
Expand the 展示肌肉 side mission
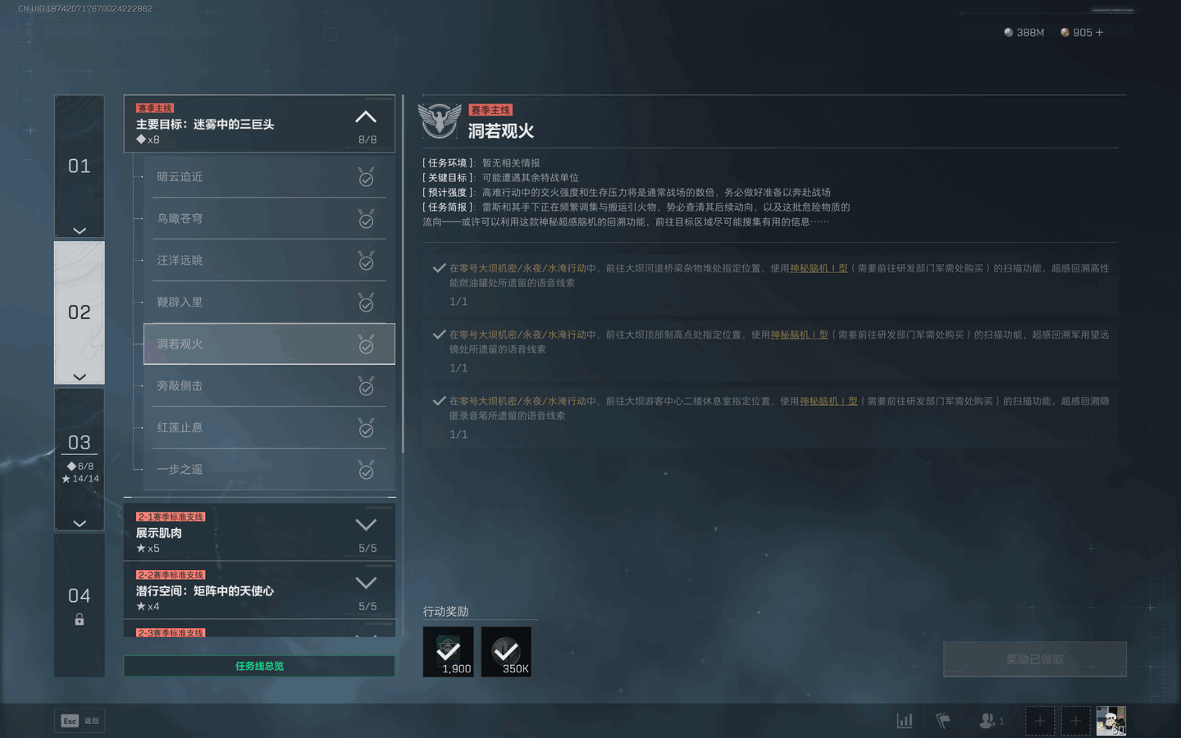coord(366,525)
